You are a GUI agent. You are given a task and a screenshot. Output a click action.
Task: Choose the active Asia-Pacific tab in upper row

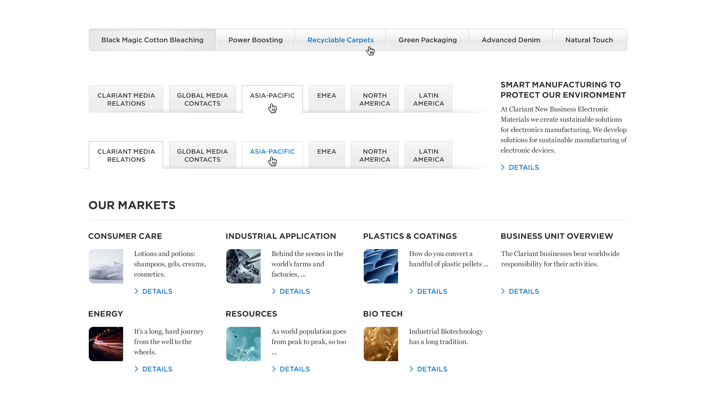272,99
